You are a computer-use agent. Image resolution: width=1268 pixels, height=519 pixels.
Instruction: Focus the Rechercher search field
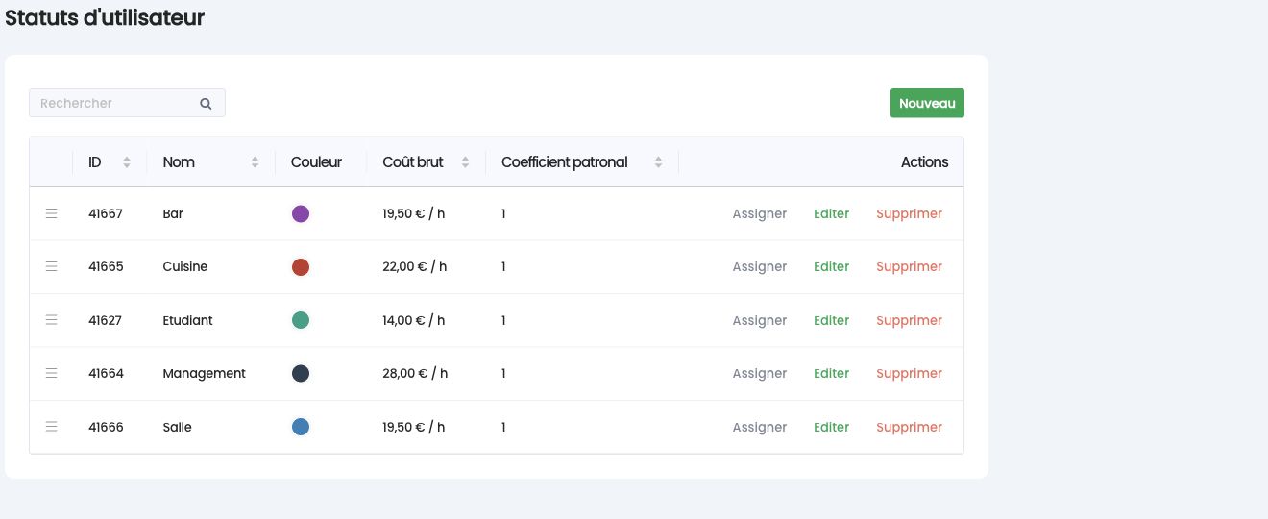point(127,103)
